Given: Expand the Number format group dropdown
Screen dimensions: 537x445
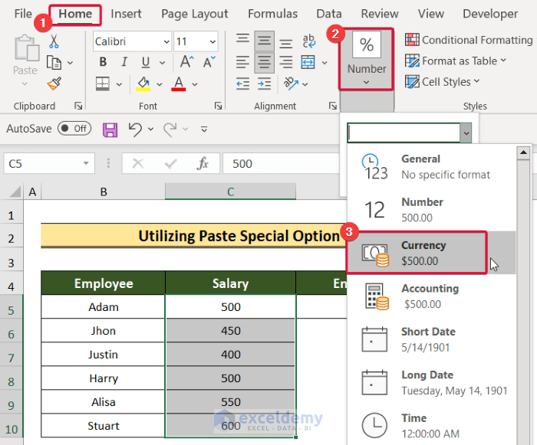Looking at the screenshot, I should [367, 58].
